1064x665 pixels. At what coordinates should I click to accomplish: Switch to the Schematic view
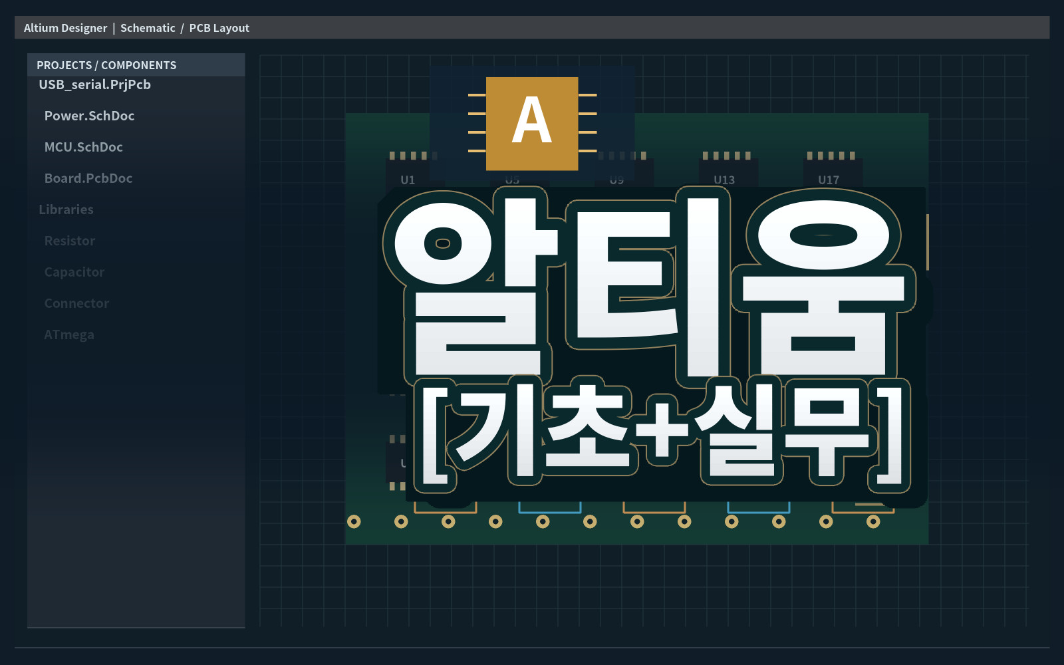click(148, 28)
